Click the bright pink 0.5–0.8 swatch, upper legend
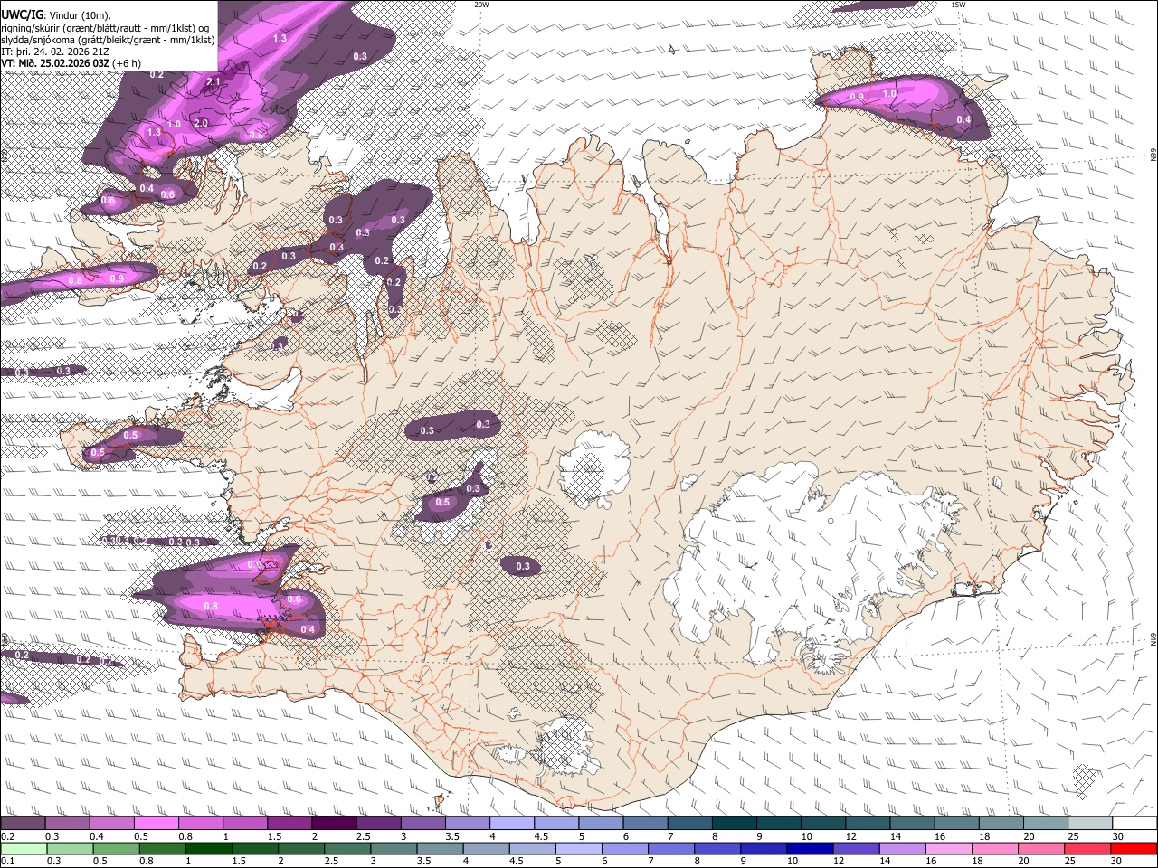The width and height of the screenshot is (1158, 868). coord(156,823)
